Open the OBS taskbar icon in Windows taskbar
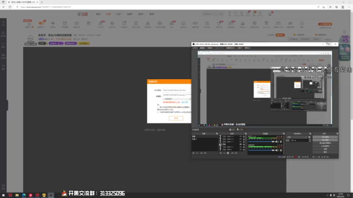The width and height of the screenshot is (353, 198). (51, 195)
